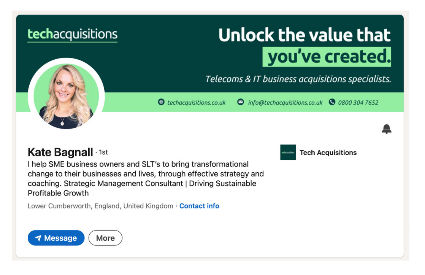Screen dimensions: 425x275
Task: Send a message with the Message button
Action: click(56, 238)
